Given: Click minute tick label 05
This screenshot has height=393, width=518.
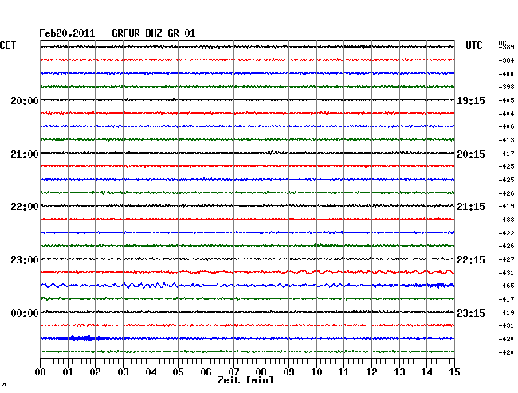Looking at the screenshot, I should point(178,372).
